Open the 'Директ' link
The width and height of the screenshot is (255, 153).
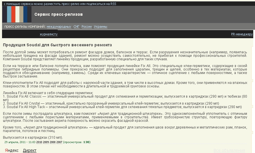click(x=30, y=150)
